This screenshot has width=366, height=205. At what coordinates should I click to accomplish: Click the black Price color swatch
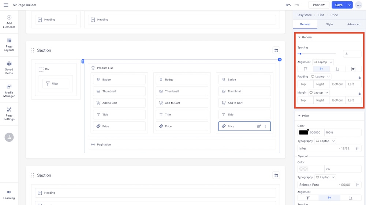click(303, 132)
